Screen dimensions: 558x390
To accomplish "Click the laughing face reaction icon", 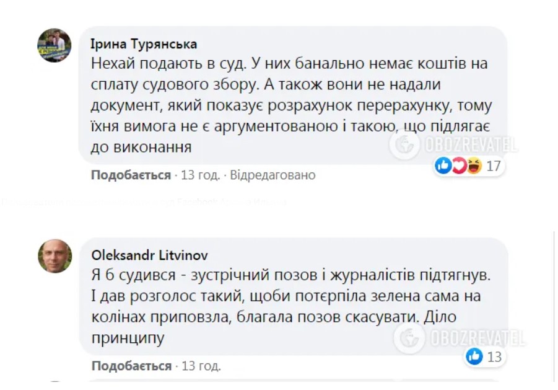I will (x=474, y=166).
